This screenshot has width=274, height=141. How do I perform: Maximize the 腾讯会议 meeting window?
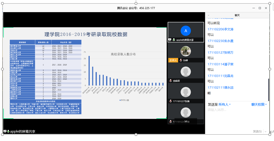(x=260, y=8)
